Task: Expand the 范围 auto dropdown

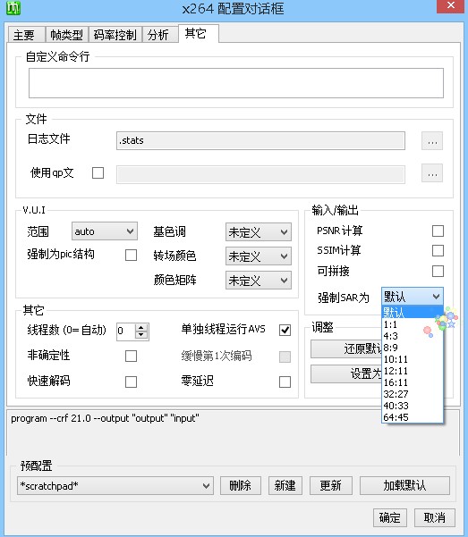Action: tap(105, 231)
